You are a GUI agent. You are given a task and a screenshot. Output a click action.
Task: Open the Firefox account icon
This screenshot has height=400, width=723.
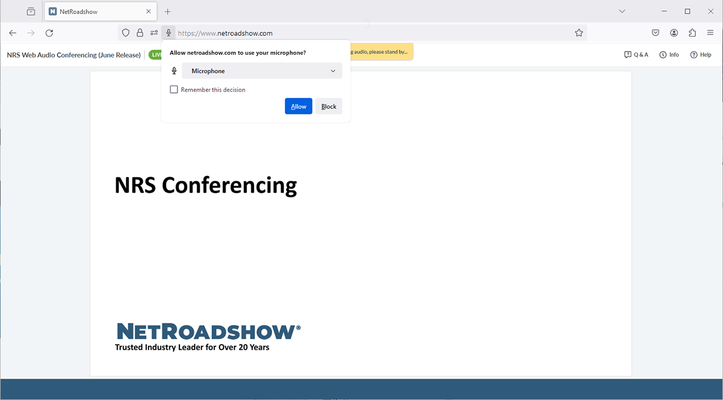(674, 33)
